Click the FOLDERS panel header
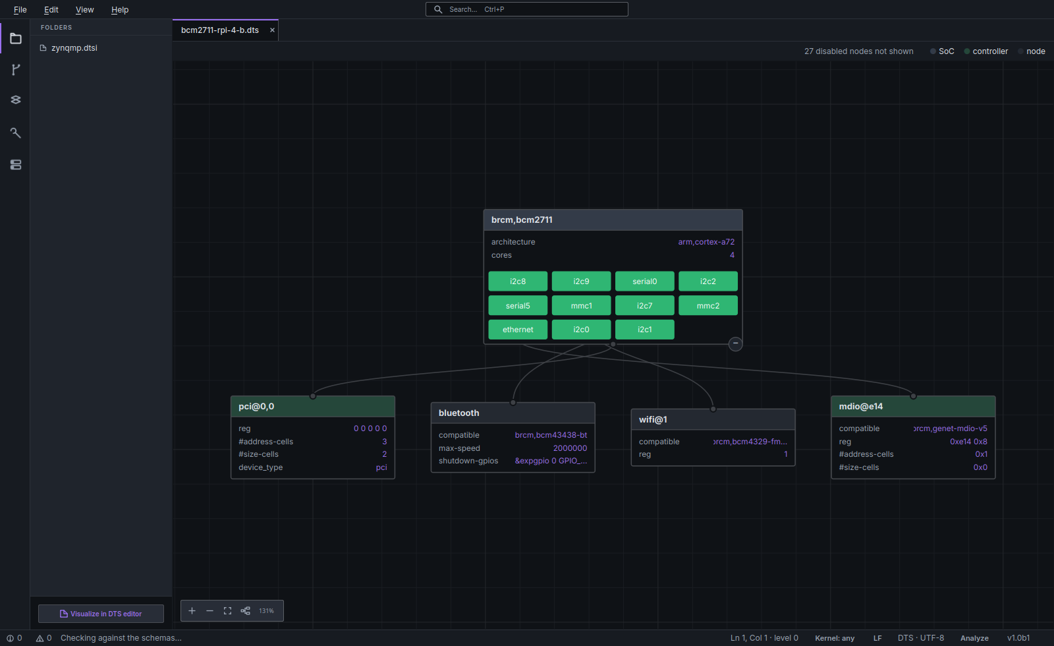This screenshot has width=1054, height=646. (57, 28)
